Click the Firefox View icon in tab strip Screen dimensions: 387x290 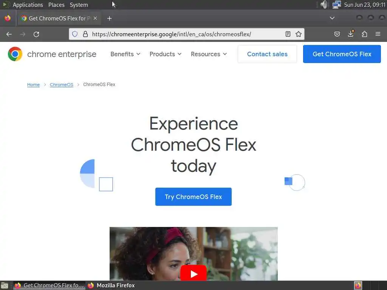[x=8, y=18]
